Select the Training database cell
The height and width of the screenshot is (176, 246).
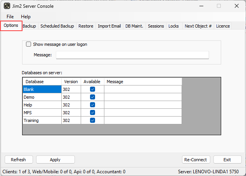tap(42, 120)
